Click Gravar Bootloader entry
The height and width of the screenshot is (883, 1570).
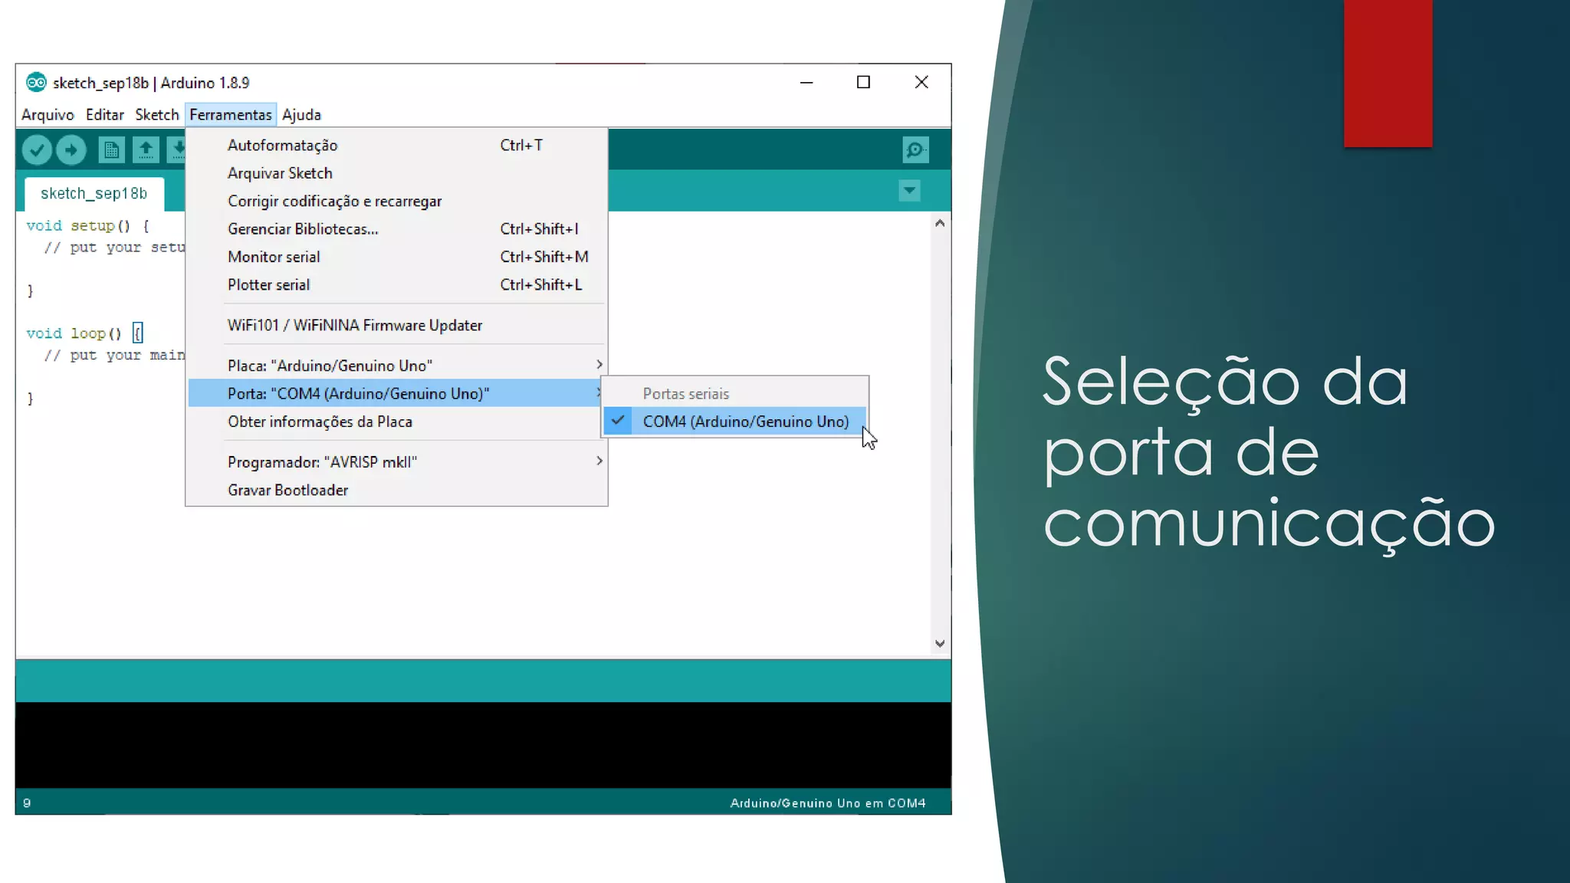click(287, 491)
